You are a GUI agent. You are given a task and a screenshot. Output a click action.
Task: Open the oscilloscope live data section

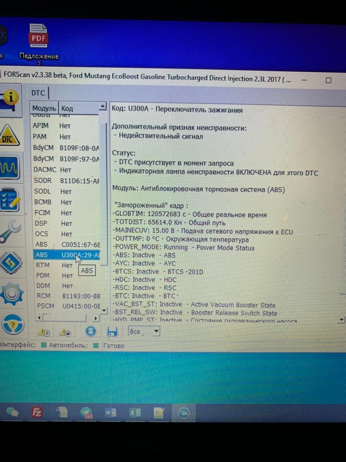click(x=10, y=168)
